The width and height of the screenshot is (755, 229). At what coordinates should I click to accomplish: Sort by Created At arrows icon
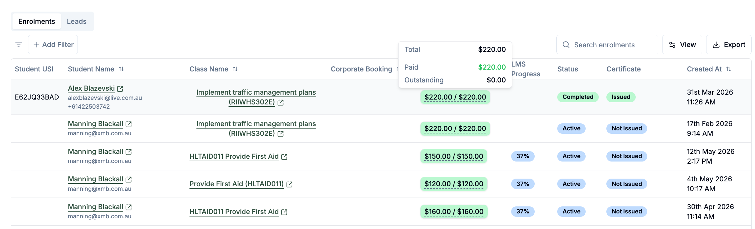(729, 69)
